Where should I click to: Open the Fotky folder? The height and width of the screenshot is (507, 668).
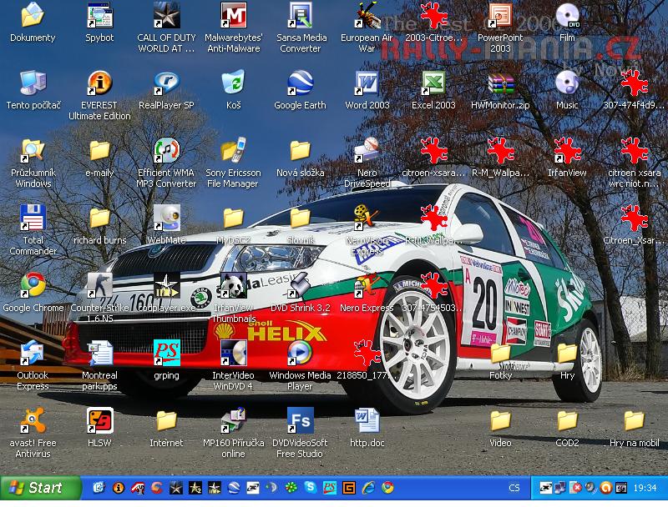point(500,354)
